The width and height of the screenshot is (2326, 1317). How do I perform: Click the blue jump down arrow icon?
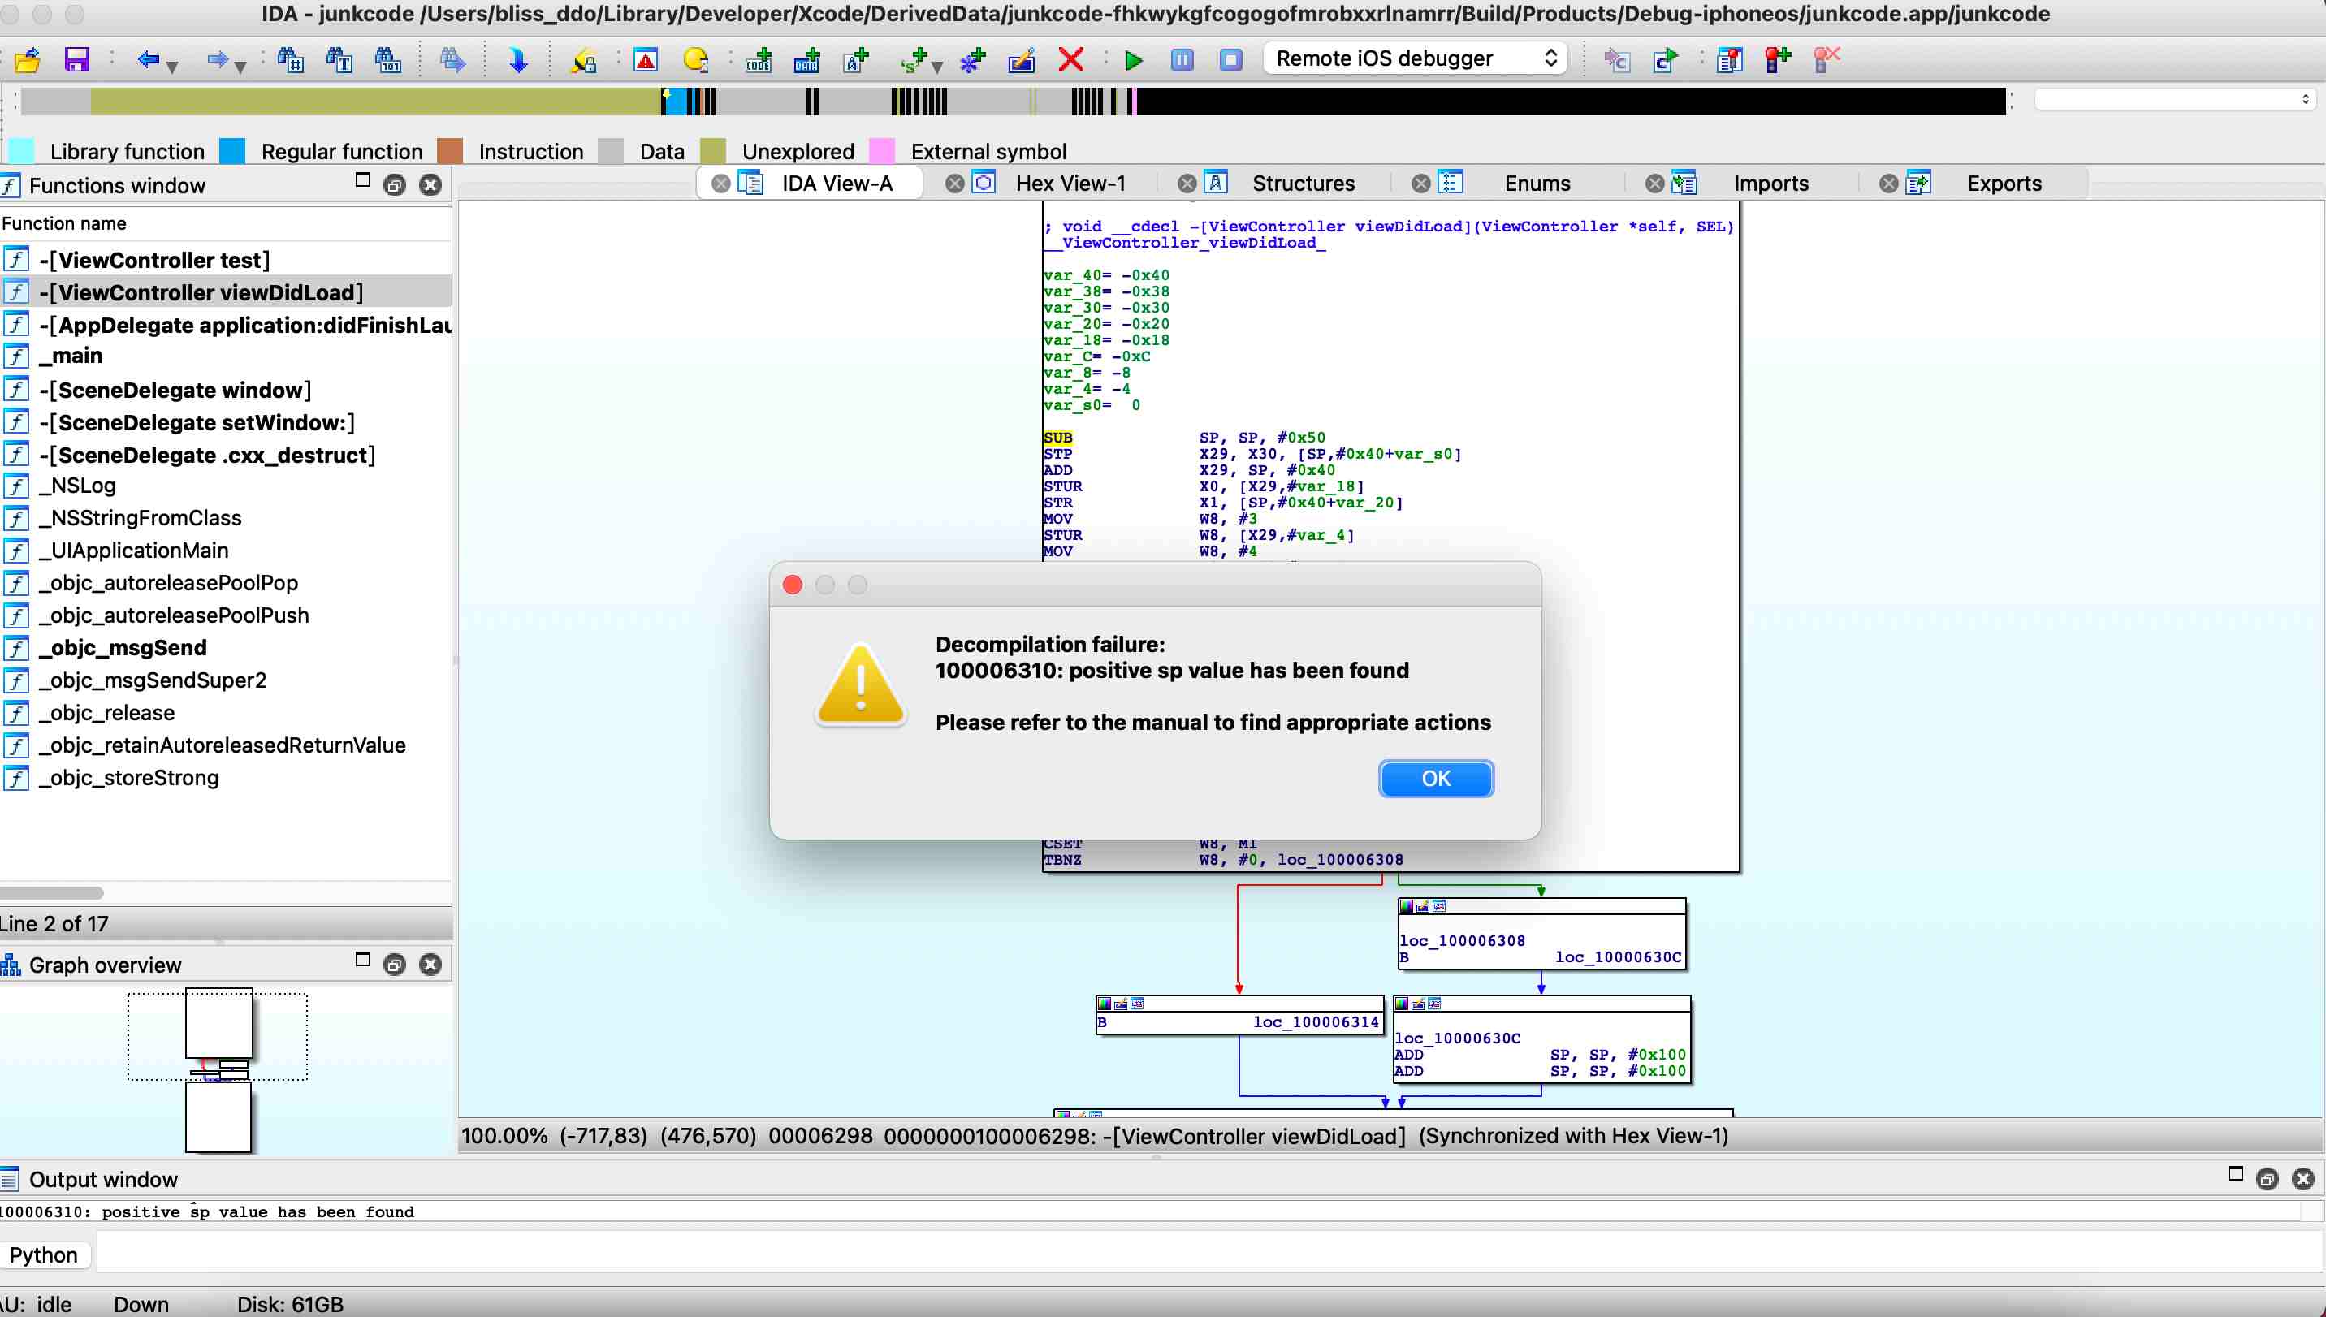coord(517,60)
